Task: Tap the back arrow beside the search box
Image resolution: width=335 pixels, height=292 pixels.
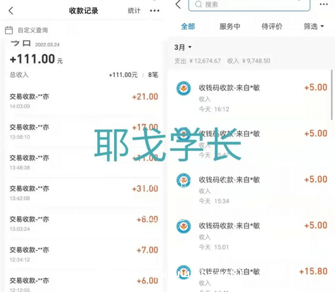Action: click(x=178, y=4)
